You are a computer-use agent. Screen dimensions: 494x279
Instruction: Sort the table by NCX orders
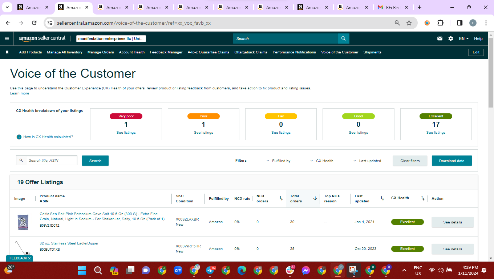coord(281,198)
